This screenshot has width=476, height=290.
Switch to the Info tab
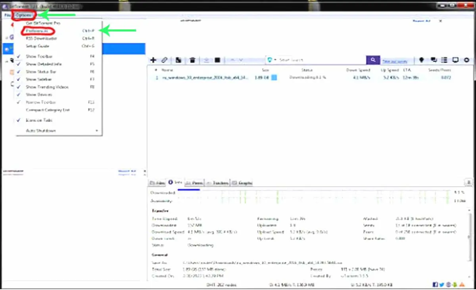coord(175,183)
